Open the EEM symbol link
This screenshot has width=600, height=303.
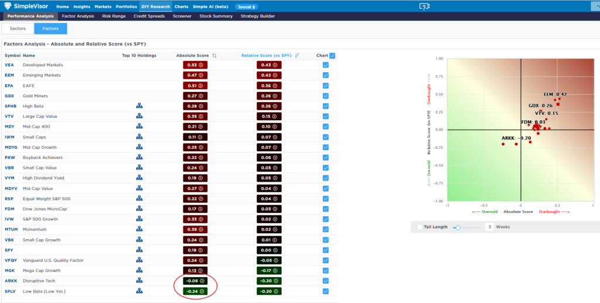[x=9, y=76]
